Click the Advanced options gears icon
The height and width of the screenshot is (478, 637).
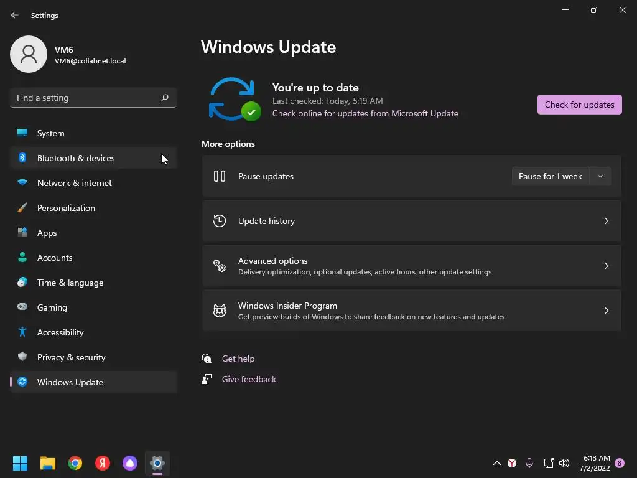(x=220, y=265)
